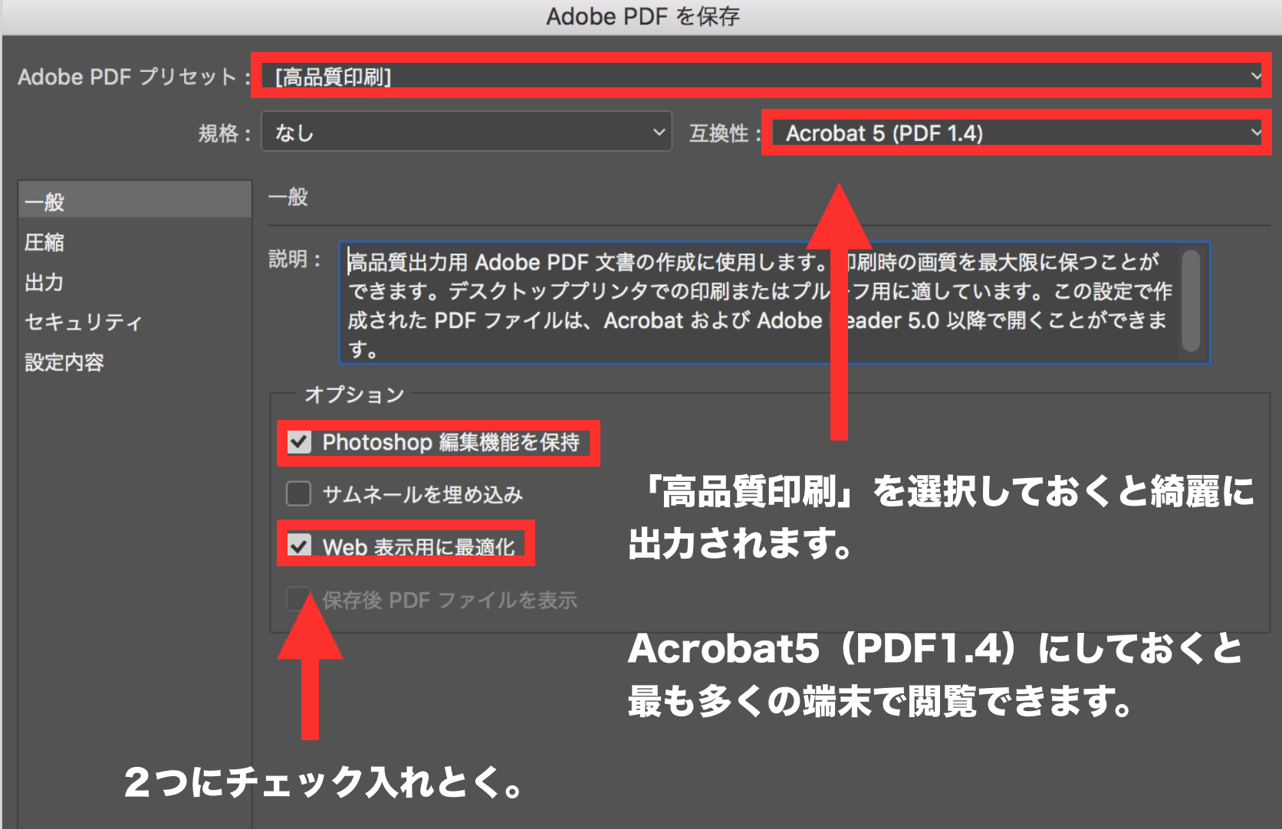Enable サムネールを埋め込み checkbox
This screenshot has width=1282, height=829.
coord(299,493)
